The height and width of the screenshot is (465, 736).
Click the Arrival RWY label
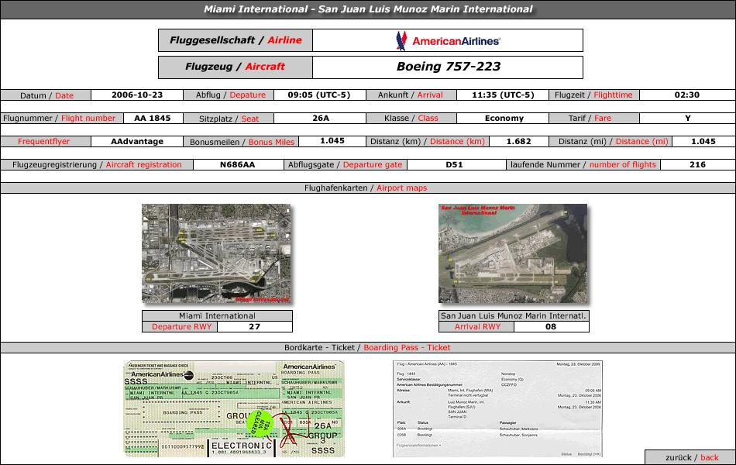pos(476,326)
